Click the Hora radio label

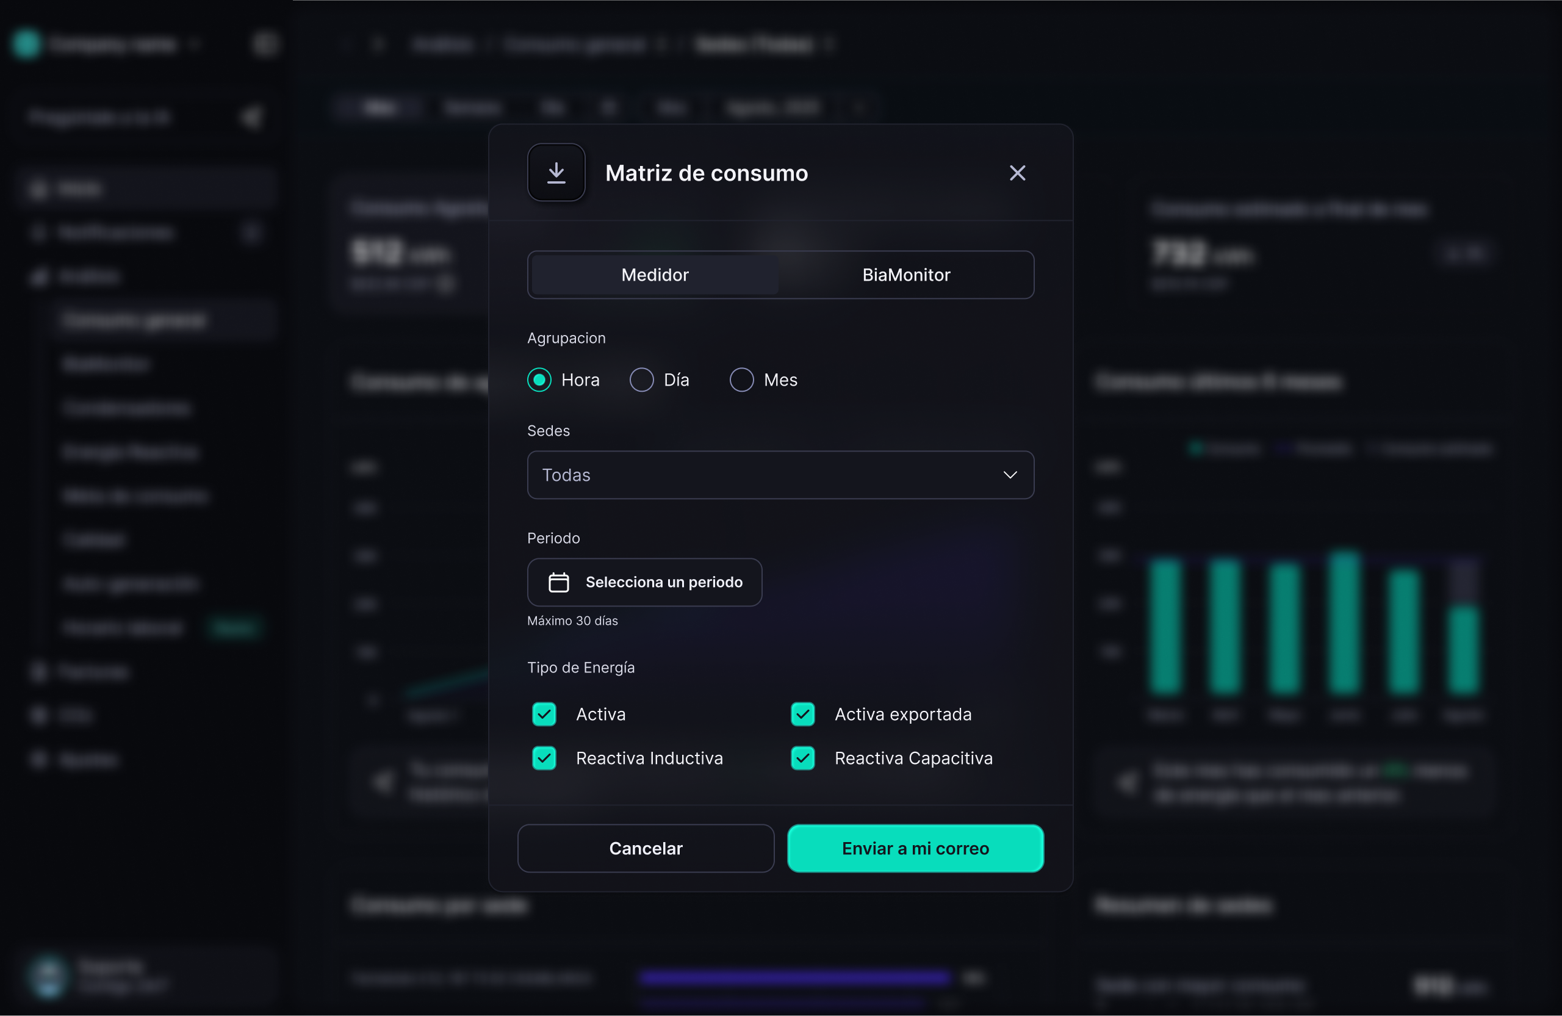(580, 380)
